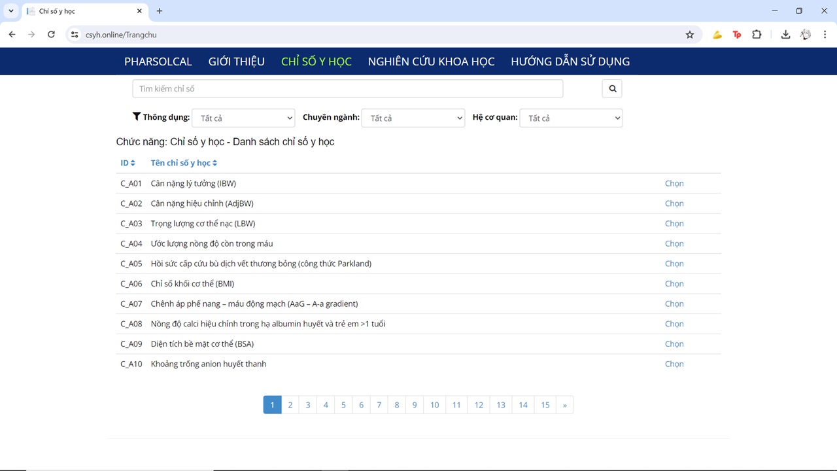Go to pagination page 12
837x471 pixels.
point(479,405)
